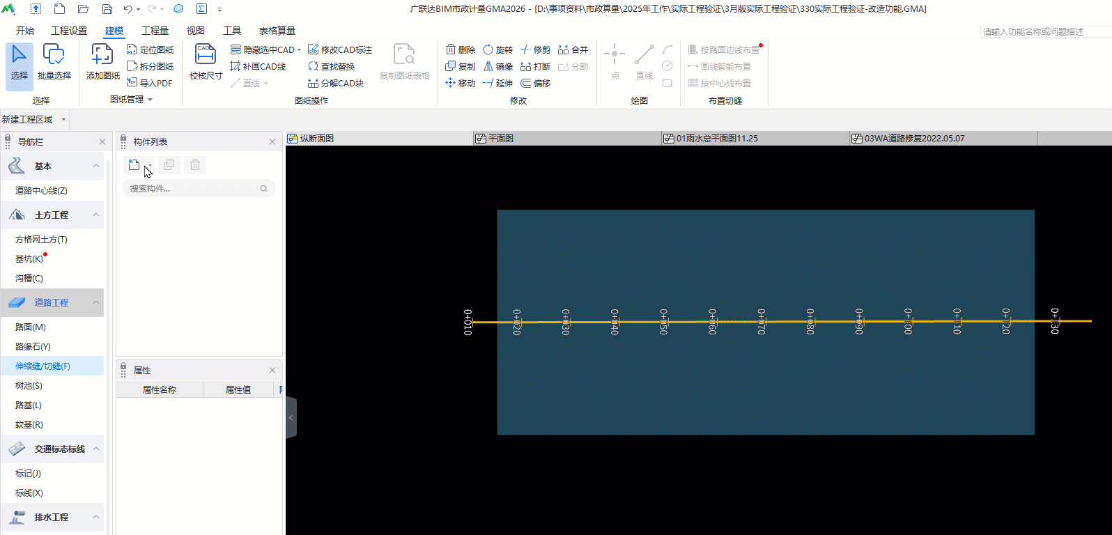Open the undo history dropdown arrow
Screen dimensions: 1112x535
[138, 10]
